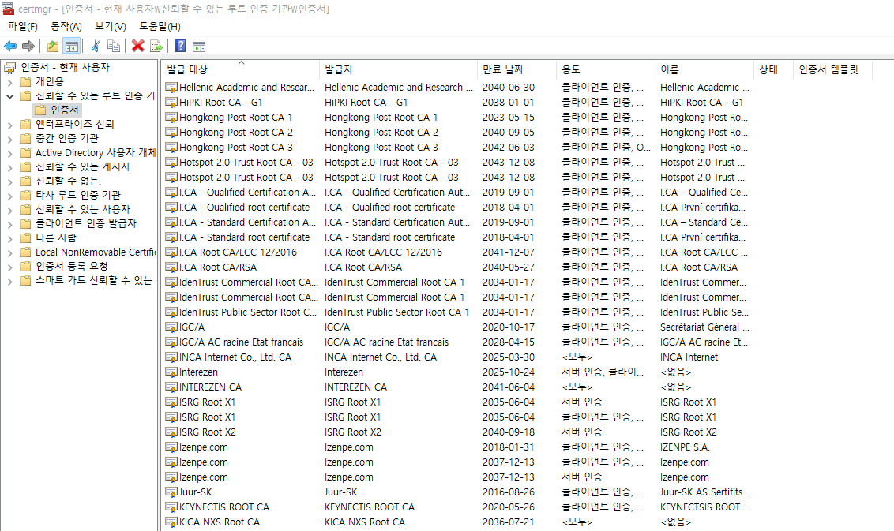Click the certificate icon beside I.CA Root CA/RSA
Image resolution: width=894 pixels, height=531 pixels.
click(x=171, y=267)
